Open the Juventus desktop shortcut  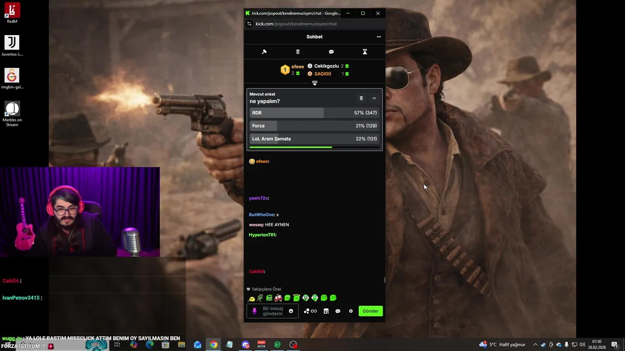click(12, 46)
